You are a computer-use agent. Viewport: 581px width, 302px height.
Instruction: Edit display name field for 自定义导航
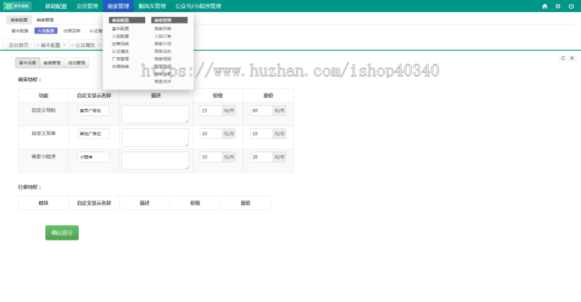tap(94, 110)
